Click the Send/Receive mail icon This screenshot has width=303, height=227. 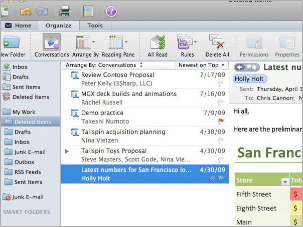[4, 11]
